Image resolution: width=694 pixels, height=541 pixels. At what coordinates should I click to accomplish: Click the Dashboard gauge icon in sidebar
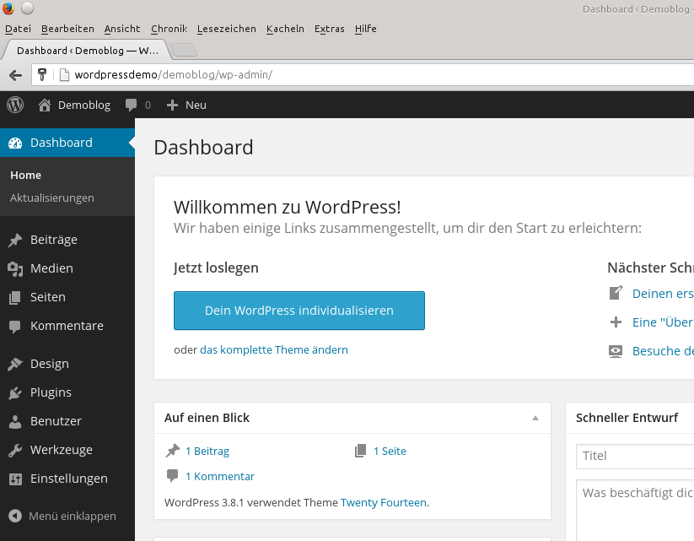point(15,143)
